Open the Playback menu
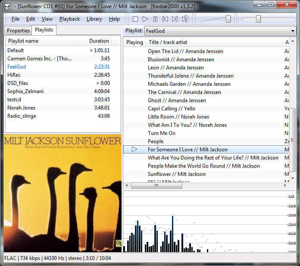The image size is (300, 266). point(69,19)
